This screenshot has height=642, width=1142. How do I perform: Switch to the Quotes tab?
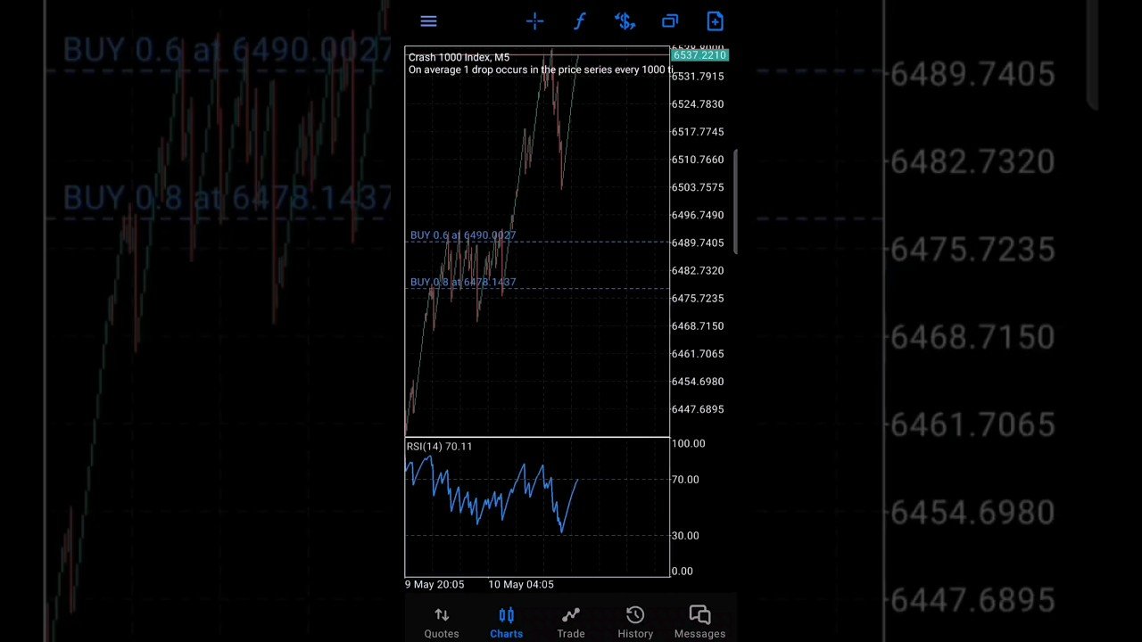tap(442, 622)
